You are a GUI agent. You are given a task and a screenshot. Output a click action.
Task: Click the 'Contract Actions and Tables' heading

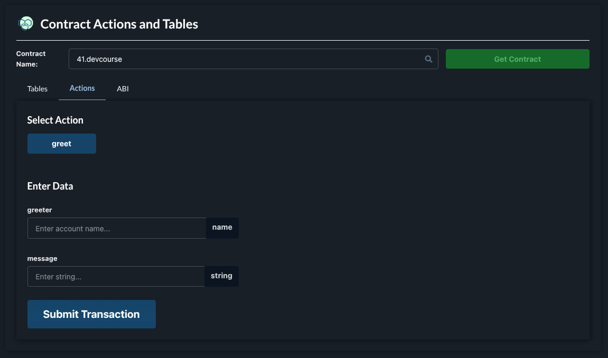click(119, 24)
